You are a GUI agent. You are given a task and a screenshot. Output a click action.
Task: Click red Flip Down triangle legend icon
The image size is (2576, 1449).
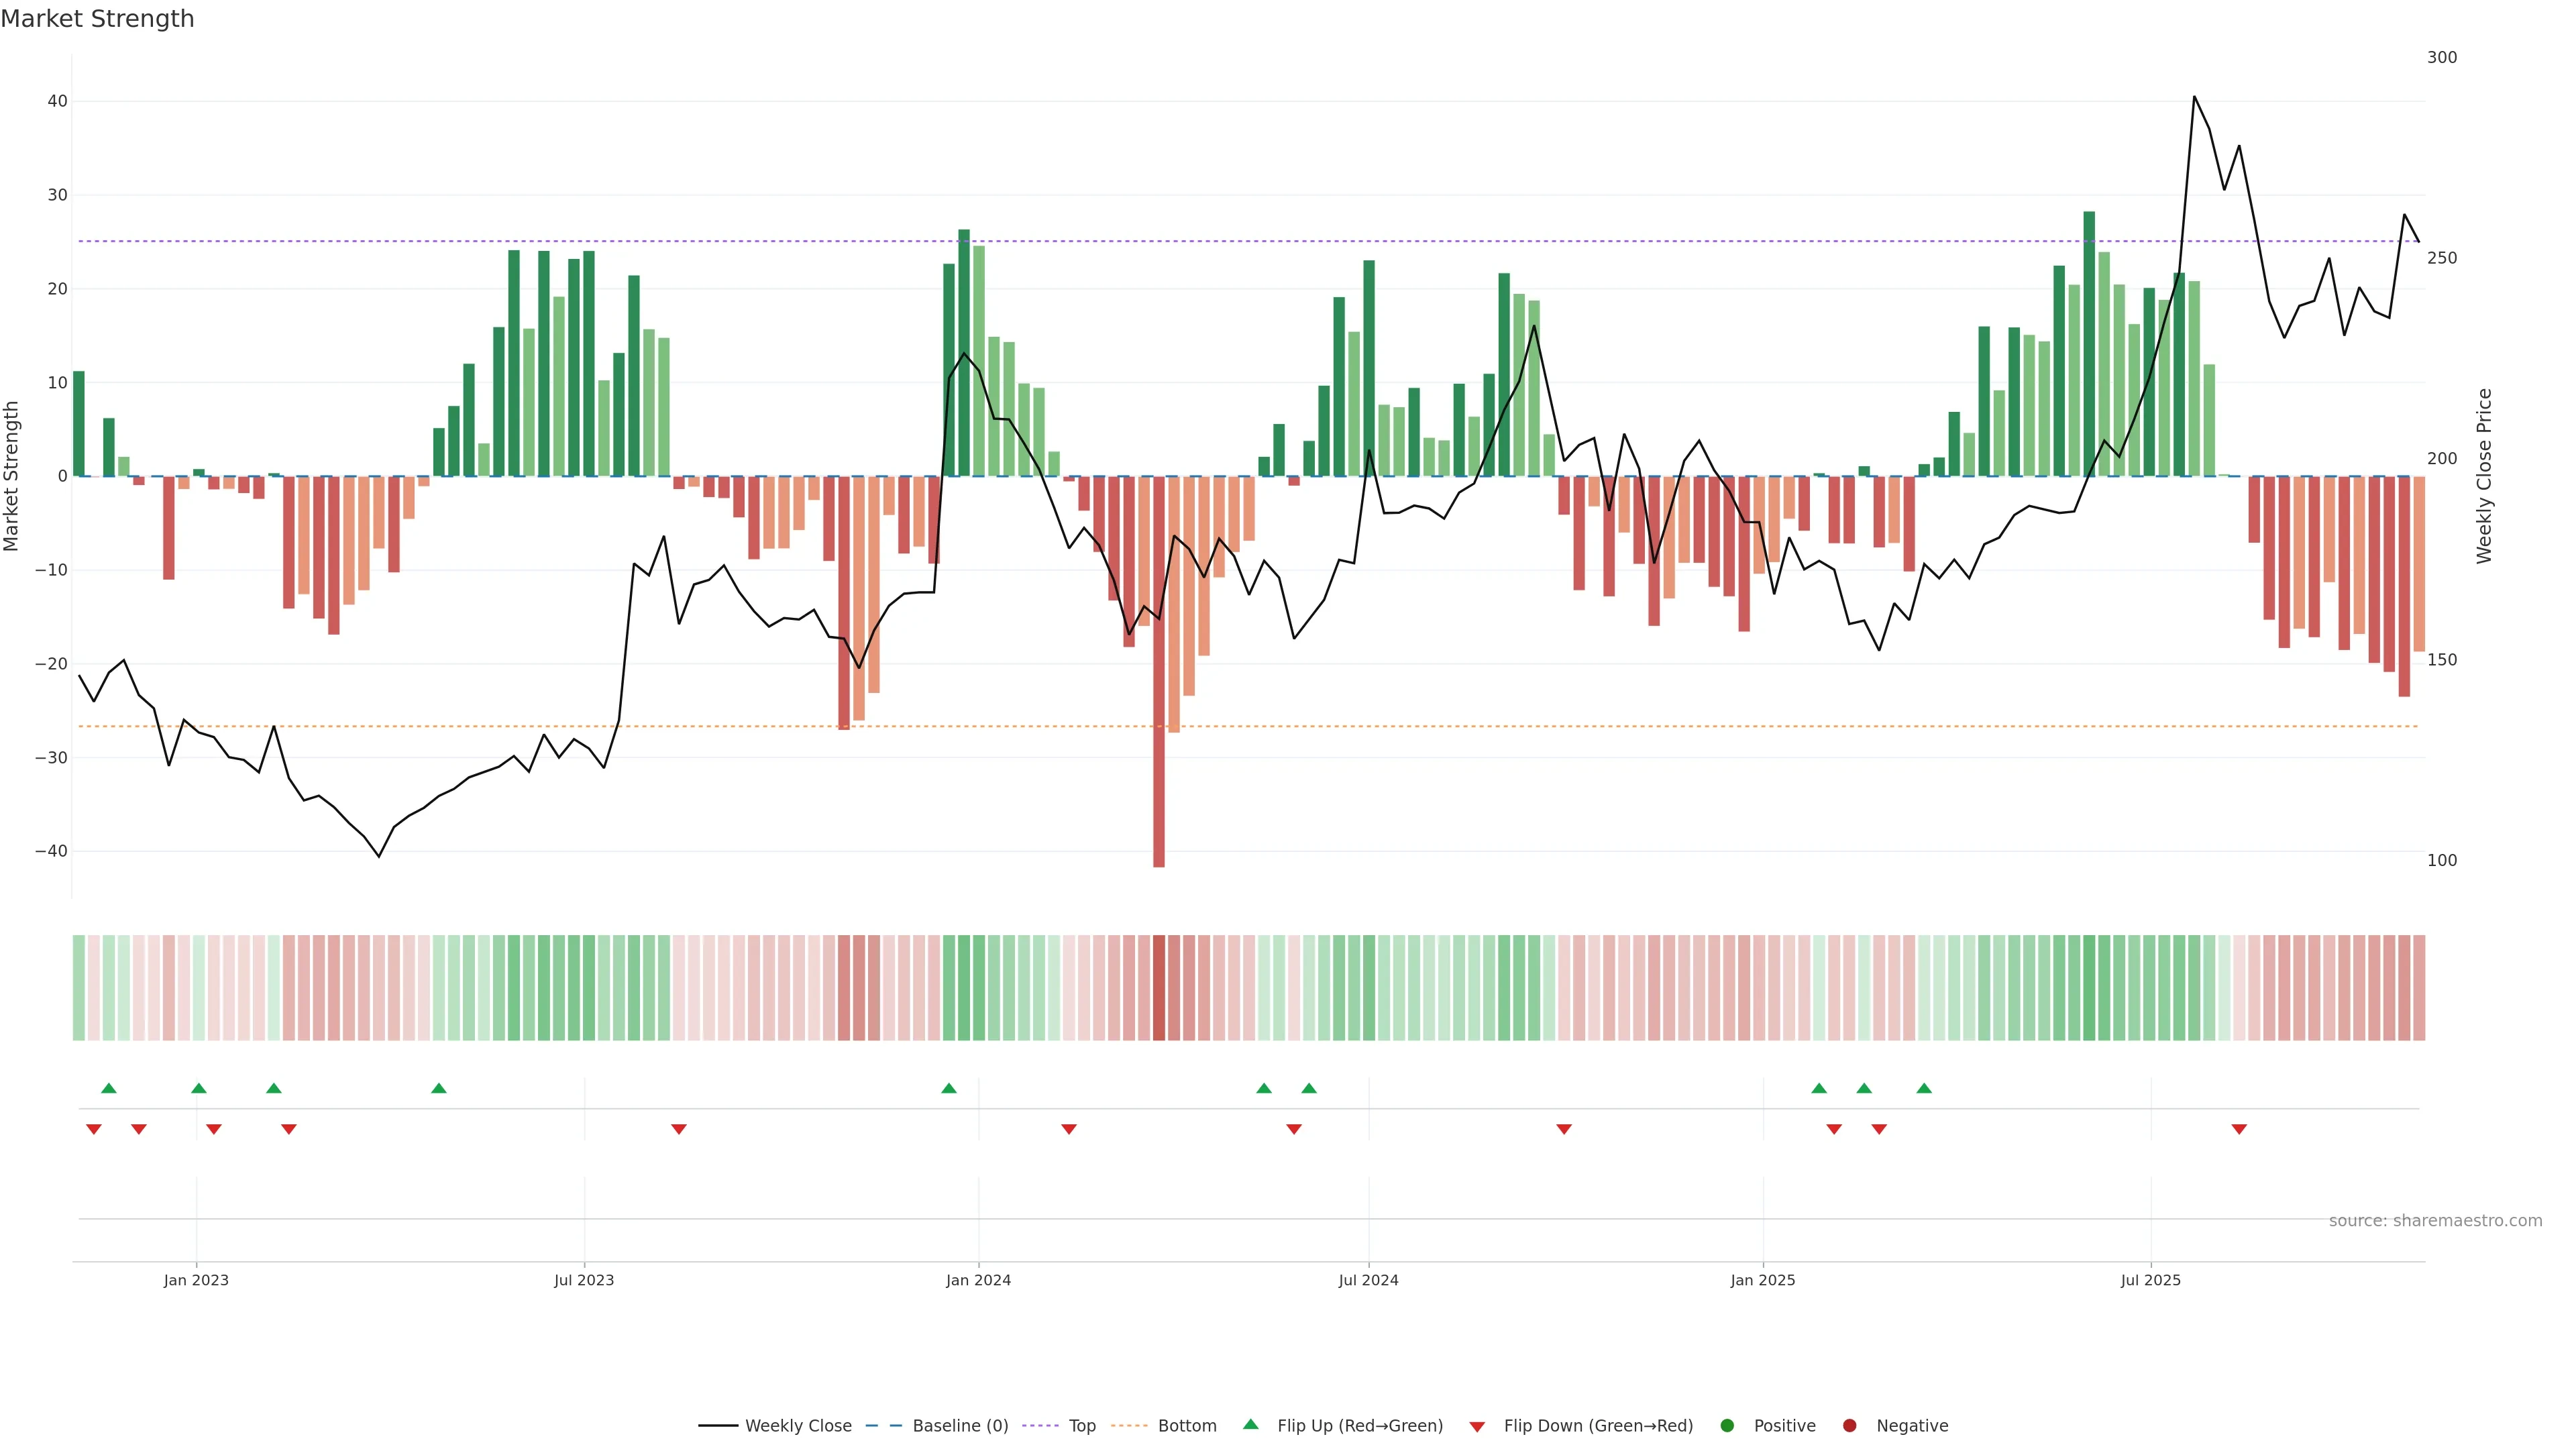[1477, 1427]
